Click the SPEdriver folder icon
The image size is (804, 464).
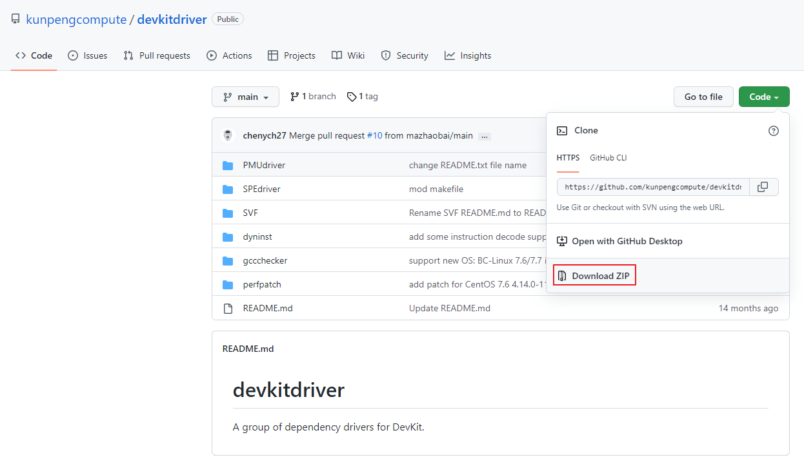point(228,189)
